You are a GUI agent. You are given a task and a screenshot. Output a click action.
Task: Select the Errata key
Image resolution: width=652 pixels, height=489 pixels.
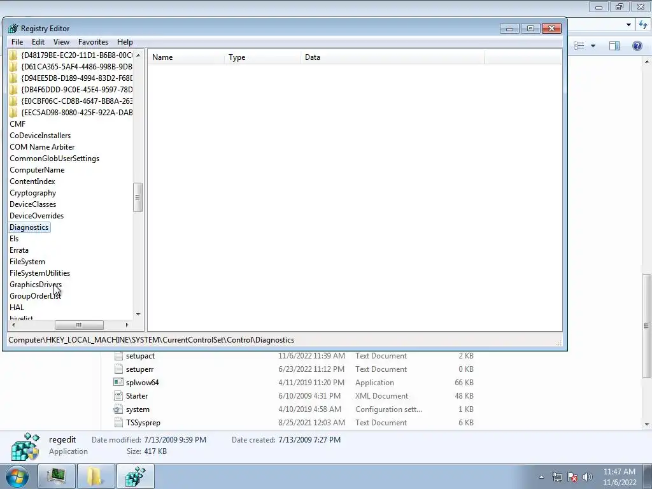tap(19, 250)
